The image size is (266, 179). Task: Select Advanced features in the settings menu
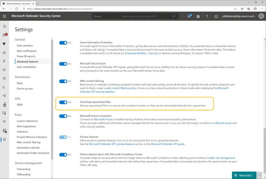[x=28, y=61]
